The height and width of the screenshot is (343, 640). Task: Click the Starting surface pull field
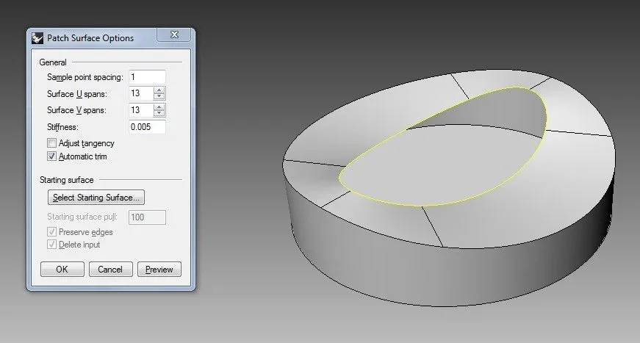(x=148, y=217)
